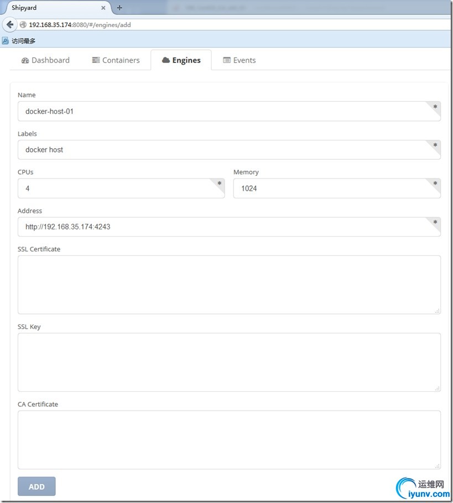Click the resize grip of CA Certificate area
Viewport: 453px width, 503px height.
tap(437, 466)
